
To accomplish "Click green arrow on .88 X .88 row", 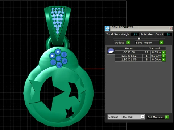I will (x=164, y=52).
